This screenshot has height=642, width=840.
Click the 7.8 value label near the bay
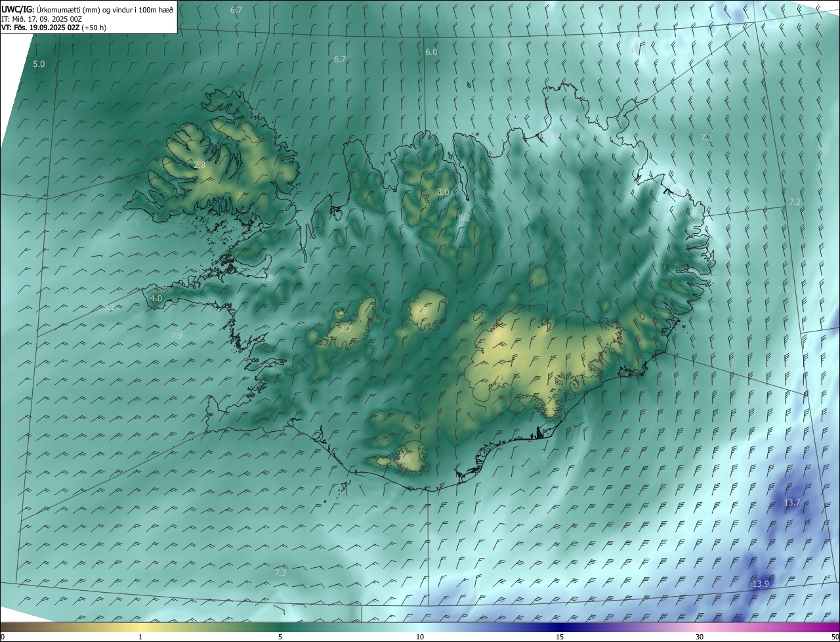[x=267, y=278]
